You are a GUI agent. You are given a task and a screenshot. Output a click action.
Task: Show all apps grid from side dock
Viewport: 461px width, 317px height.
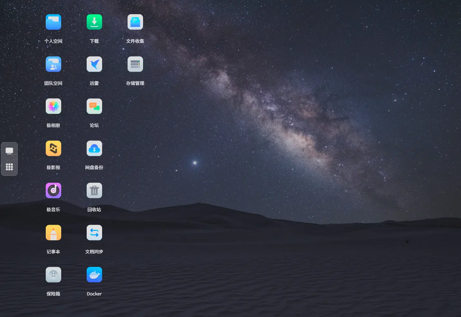click(9, 167)
